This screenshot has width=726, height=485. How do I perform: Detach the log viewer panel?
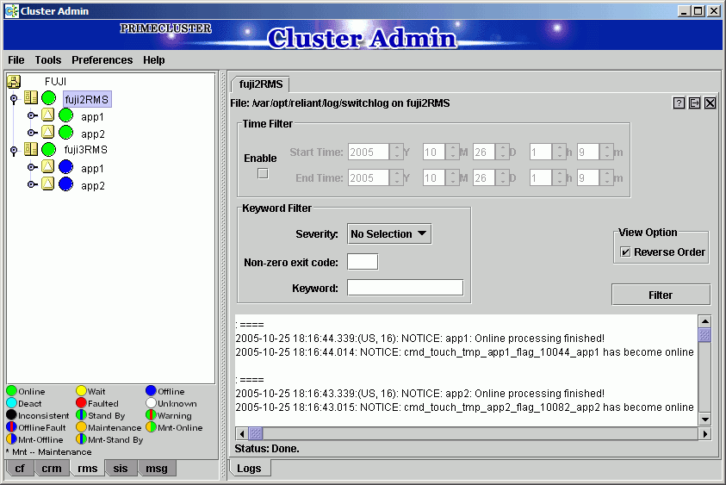click(x=694, y=103)
